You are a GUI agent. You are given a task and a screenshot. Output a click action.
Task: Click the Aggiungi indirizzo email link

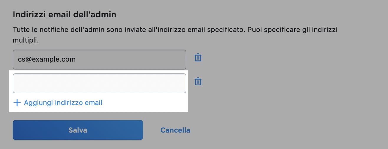pyautogui.click(x=63, y=103)
